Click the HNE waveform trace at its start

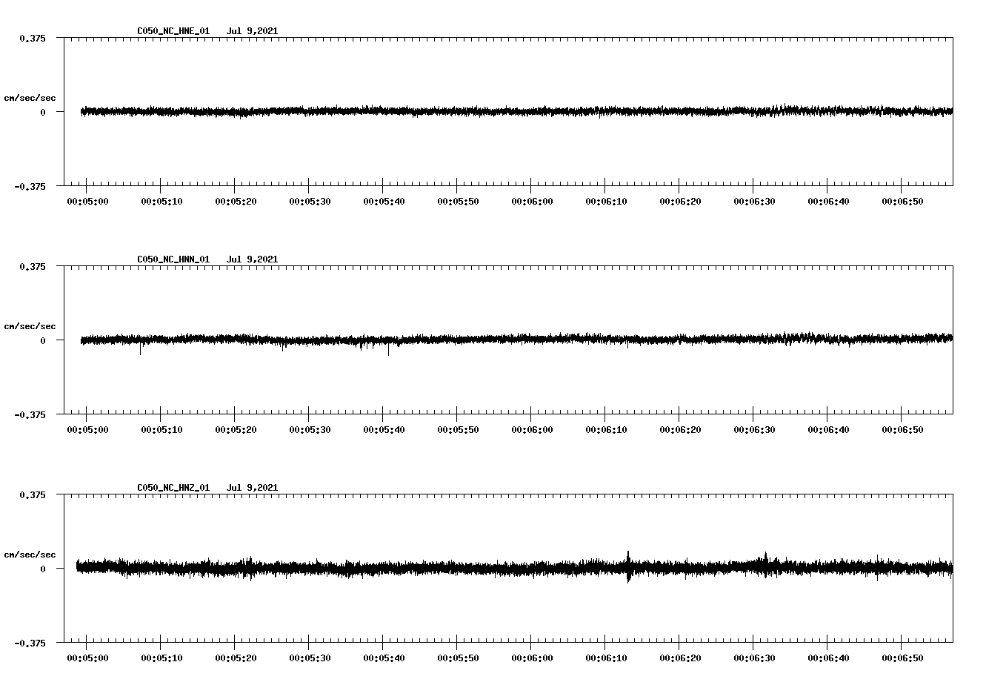point(81,111)
